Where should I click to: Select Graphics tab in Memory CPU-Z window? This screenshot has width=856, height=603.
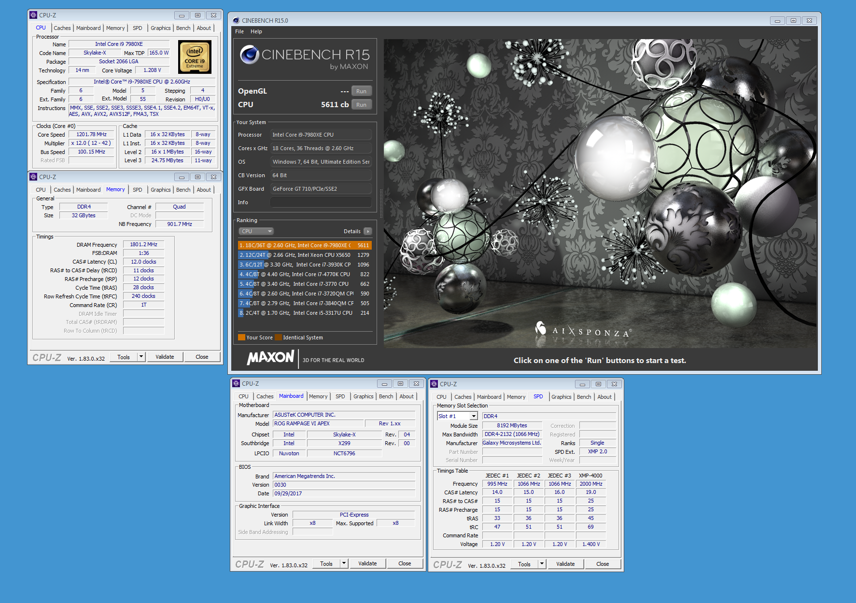tap(161, 190)
